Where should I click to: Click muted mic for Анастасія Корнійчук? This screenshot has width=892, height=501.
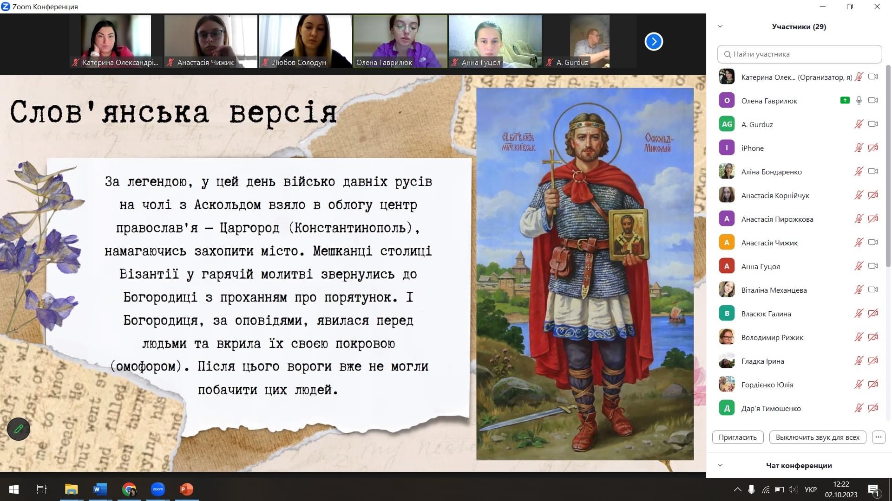coord(859,195)
